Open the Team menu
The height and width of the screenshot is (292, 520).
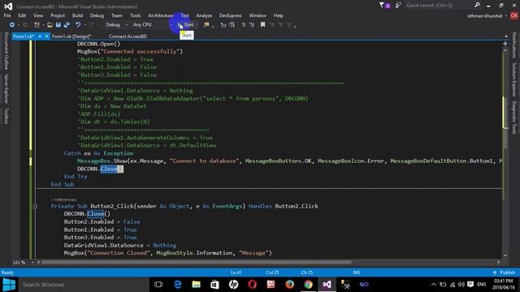116,15
